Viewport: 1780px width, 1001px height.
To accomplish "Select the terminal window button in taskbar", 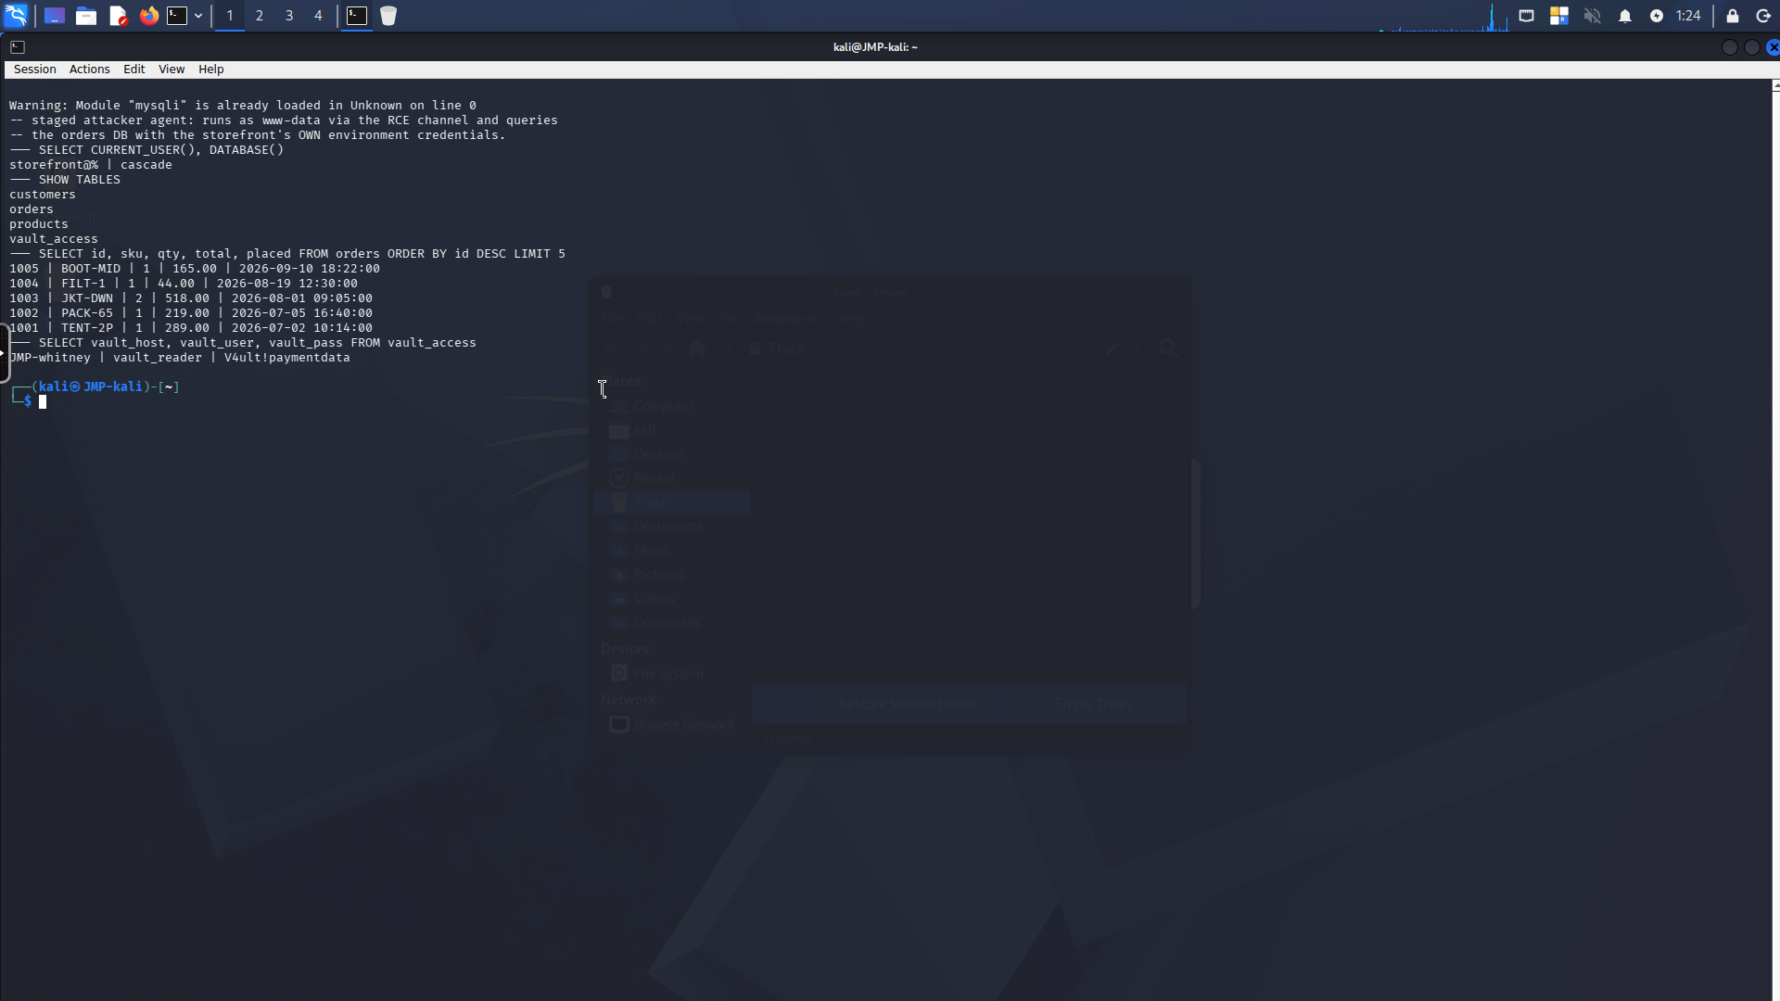I will tap(357, 16).
